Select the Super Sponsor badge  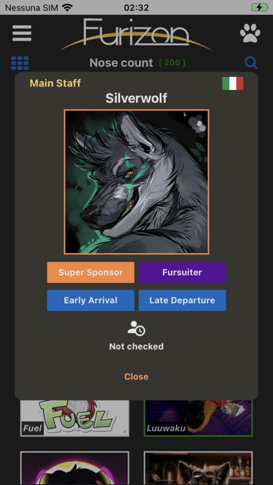click(91, 272)
